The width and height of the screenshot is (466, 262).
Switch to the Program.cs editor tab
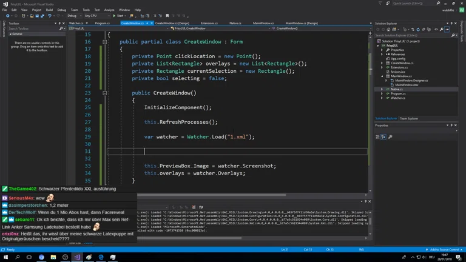[x=103, y=23]
